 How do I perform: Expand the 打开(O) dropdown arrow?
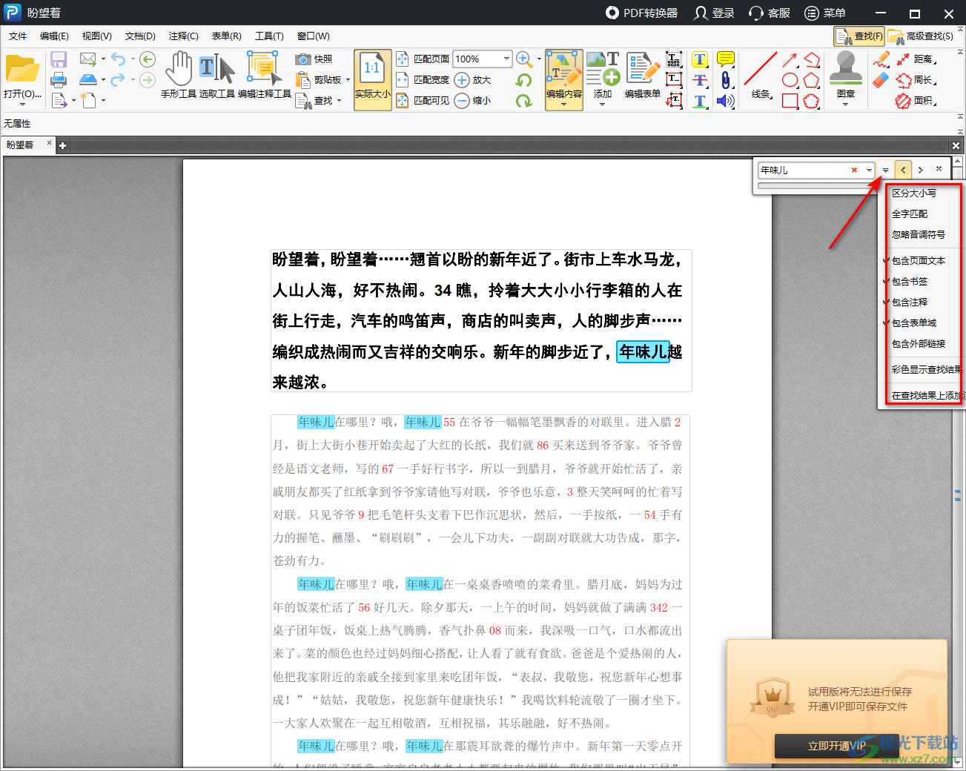[22, 105]
